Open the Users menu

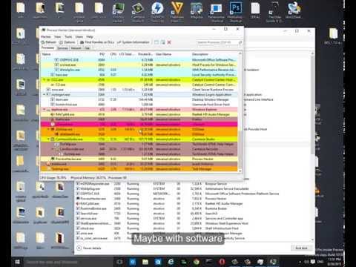(79, 36)
